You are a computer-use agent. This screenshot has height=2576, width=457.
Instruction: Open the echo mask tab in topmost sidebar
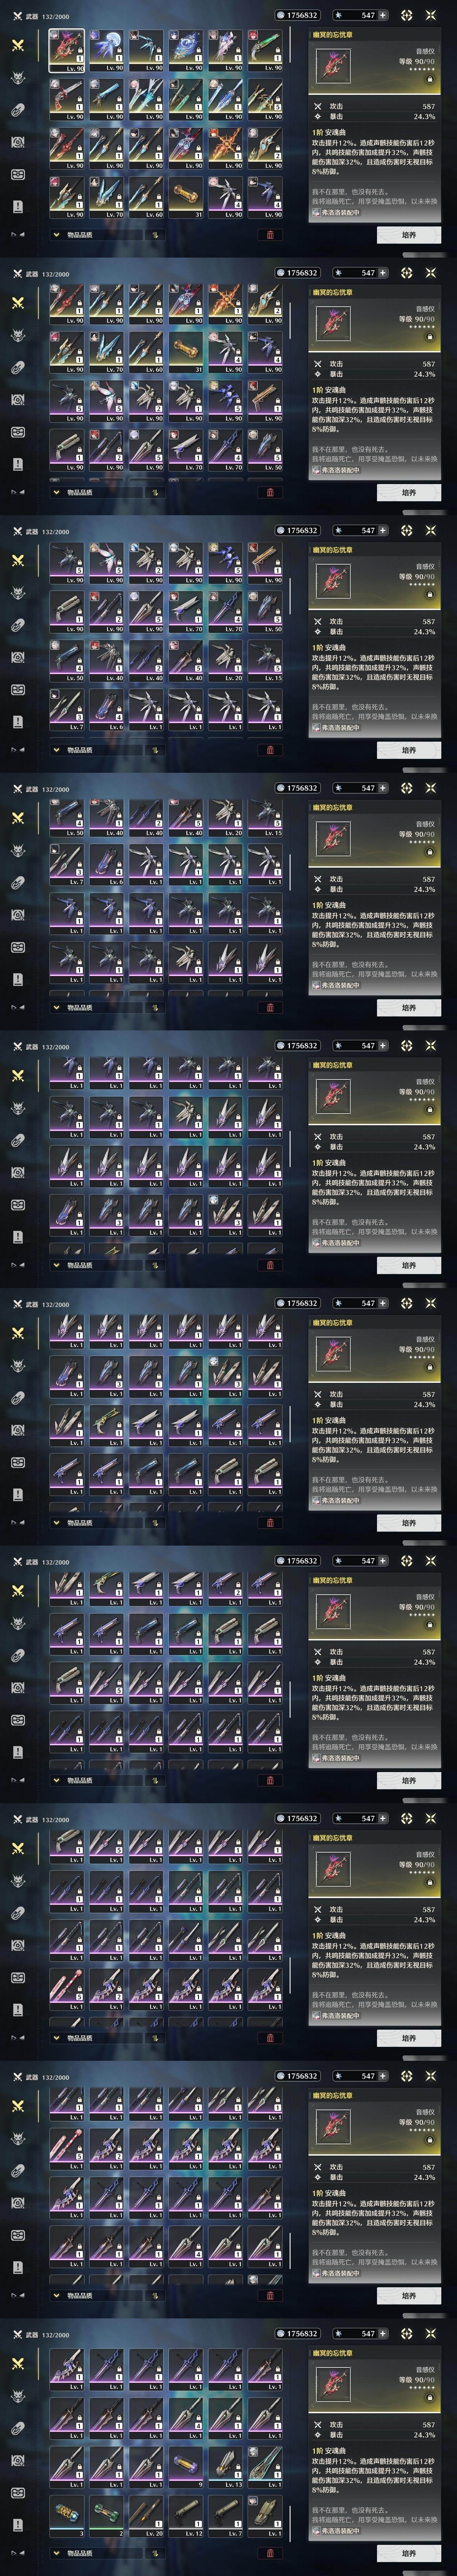coord(18,78)
